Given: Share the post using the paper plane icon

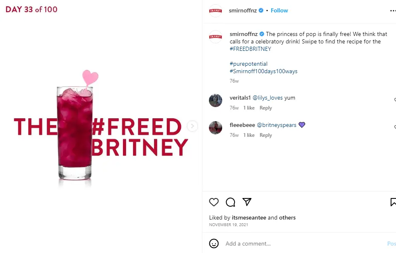Looking at the screenshot, I should pos(247,202).
